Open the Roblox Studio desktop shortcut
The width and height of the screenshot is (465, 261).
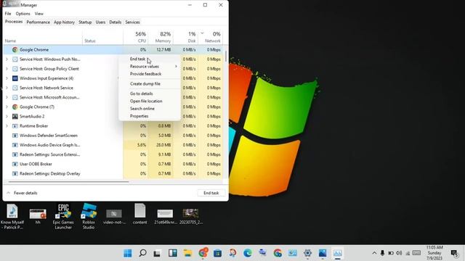pyautogui.click(x=89, y=216)
